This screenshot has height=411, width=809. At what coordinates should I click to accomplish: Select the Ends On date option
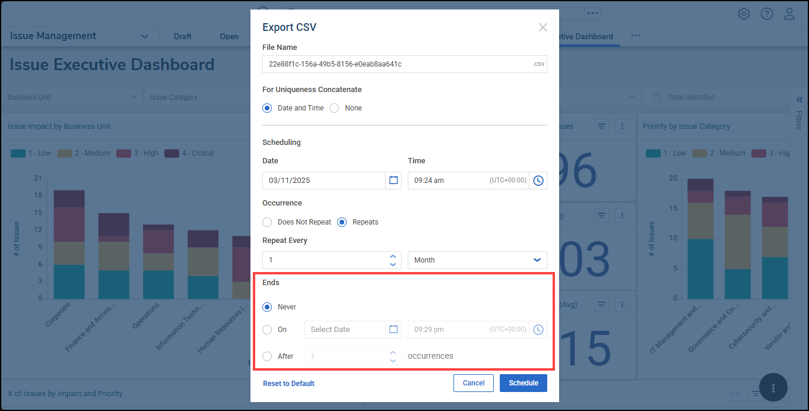[x=267, y=330]
